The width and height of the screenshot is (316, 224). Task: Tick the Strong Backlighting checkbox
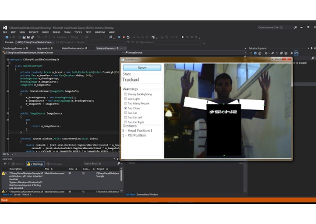(x=125, y=94)
